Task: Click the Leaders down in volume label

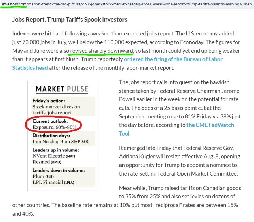Action: [x=59, y=170]
